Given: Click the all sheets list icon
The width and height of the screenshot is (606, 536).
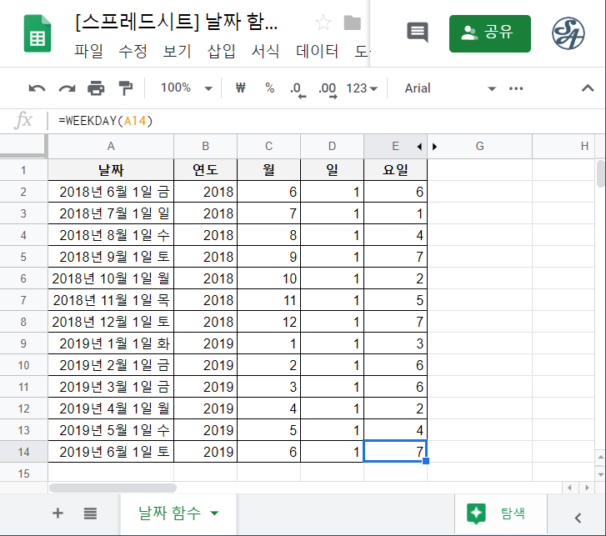Looking at the screenshot, I should [90, 513].
